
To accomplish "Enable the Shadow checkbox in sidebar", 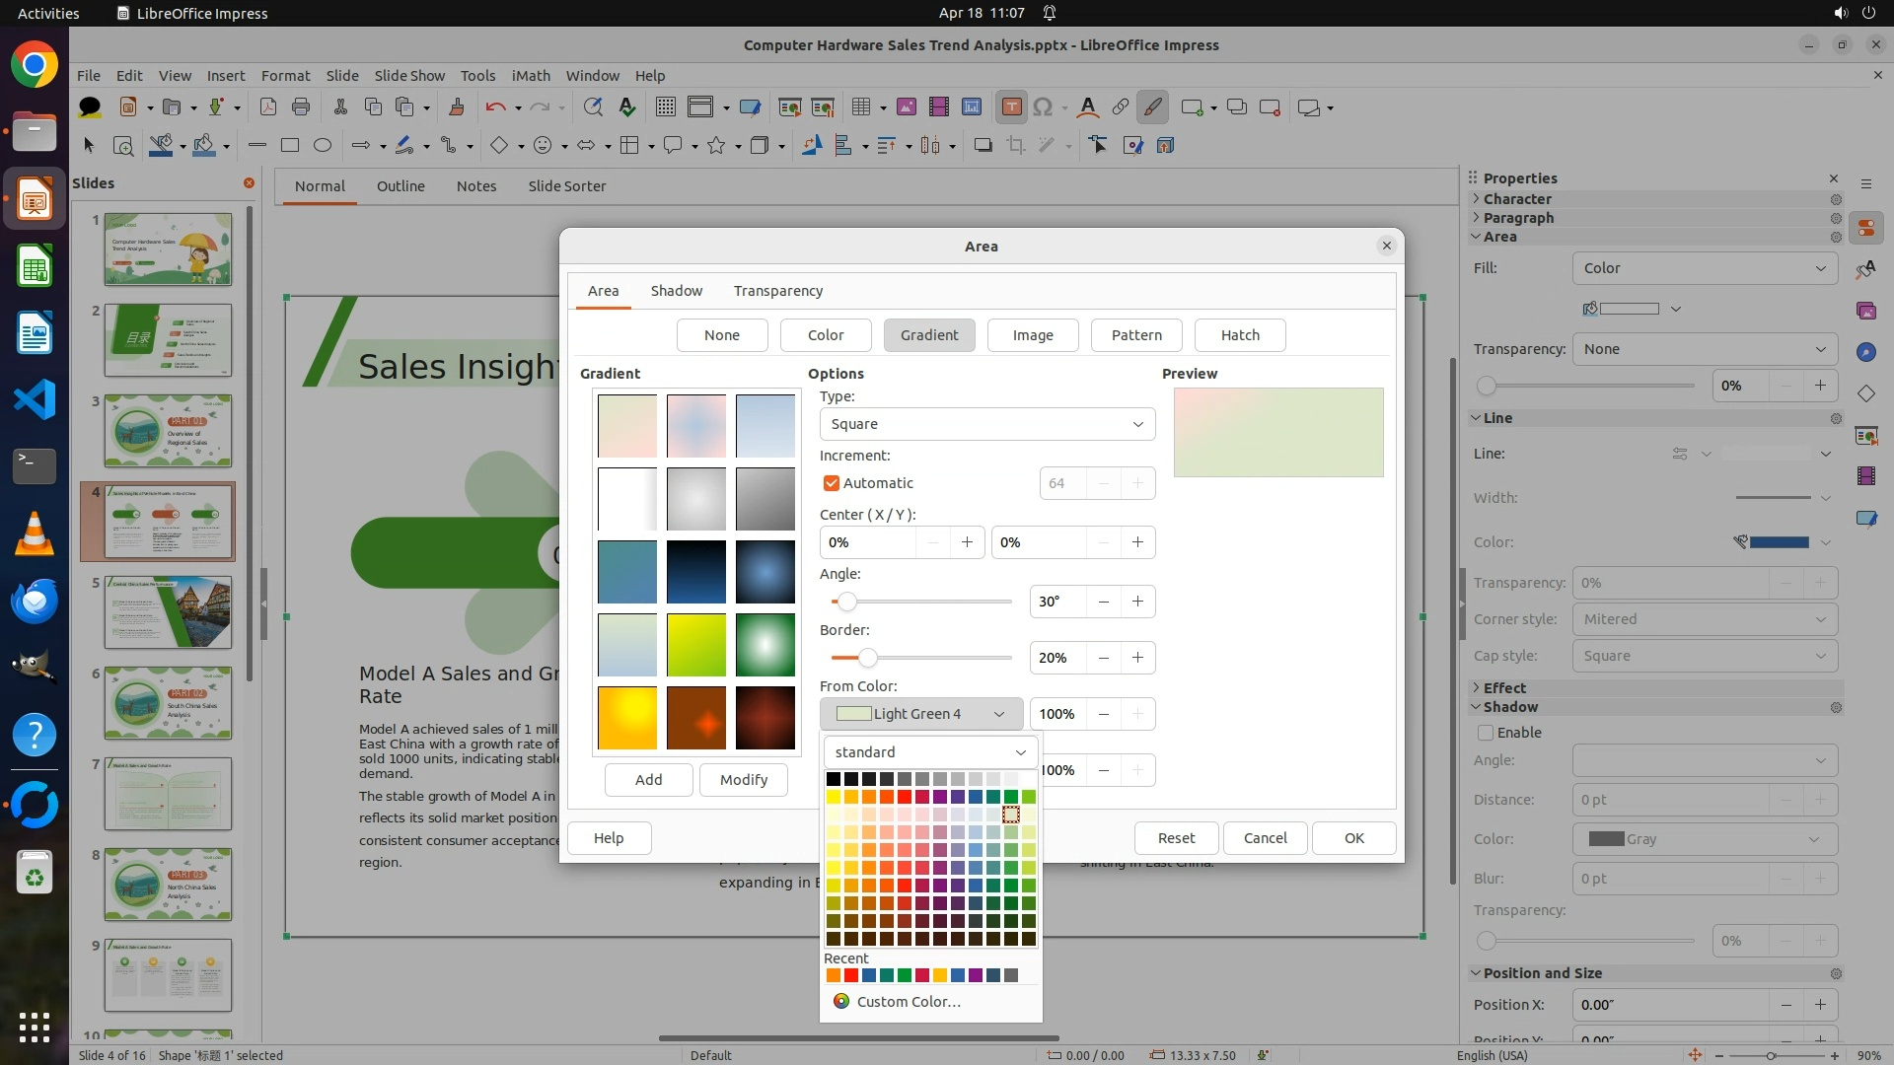I will [x=1486, y=733].
